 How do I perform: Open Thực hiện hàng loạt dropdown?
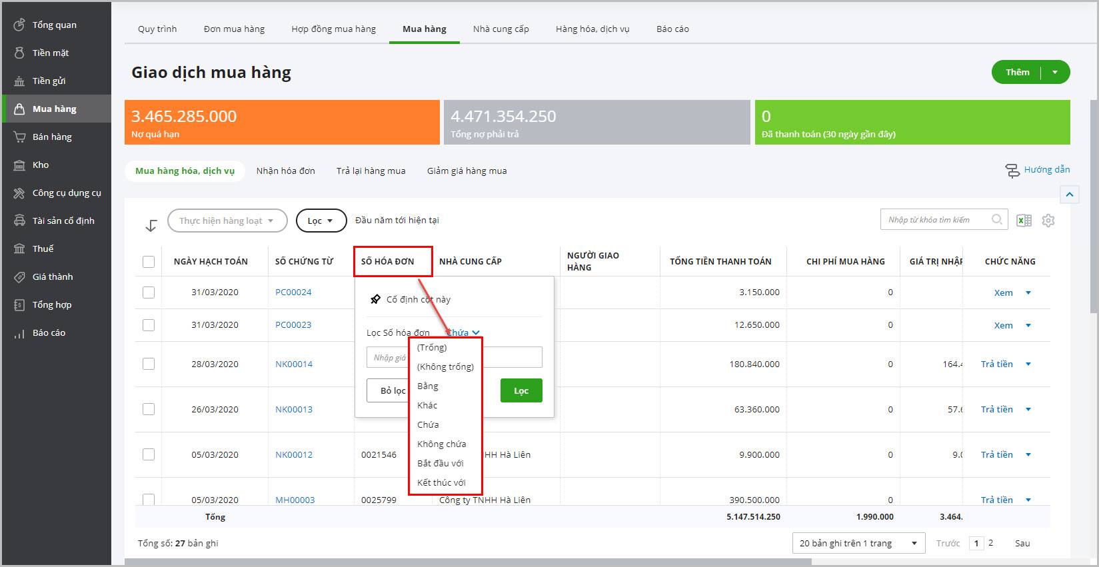(227, 221)
